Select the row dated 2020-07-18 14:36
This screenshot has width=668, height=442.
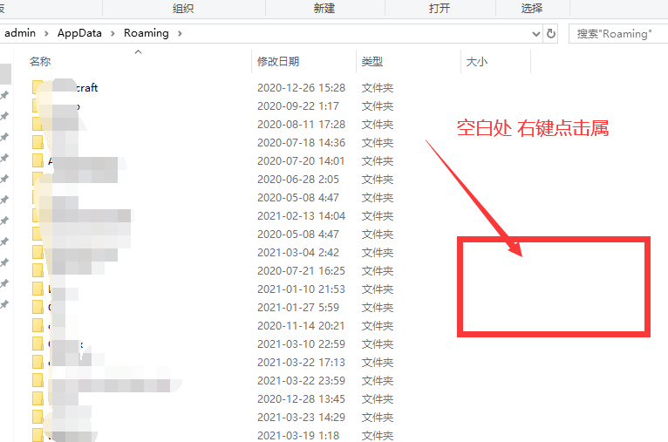(301, 142)
